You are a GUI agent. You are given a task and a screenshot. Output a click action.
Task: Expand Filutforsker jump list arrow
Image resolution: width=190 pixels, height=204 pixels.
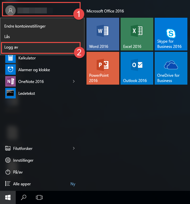[x=74, y=148]
